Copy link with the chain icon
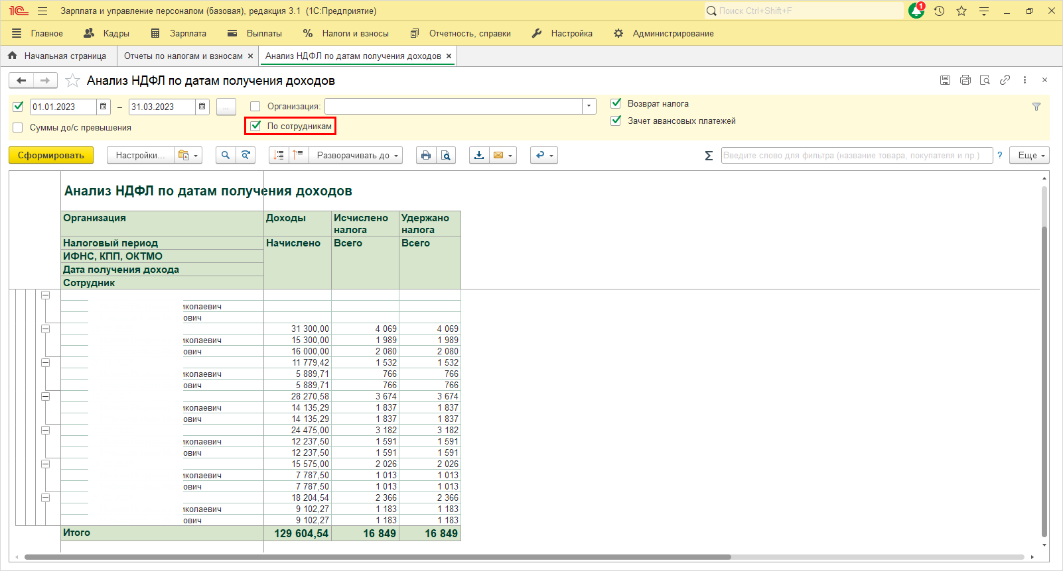 [1005, 80]
